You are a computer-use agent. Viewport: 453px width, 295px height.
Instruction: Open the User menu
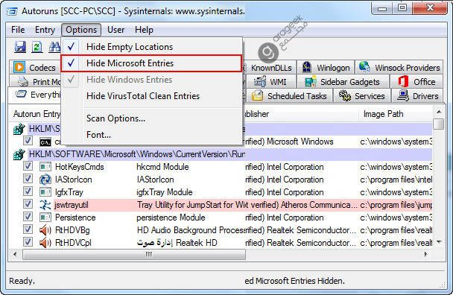point(115,30)
